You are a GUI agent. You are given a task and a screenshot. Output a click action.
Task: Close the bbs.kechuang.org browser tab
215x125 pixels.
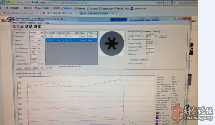tap(37, 13)
